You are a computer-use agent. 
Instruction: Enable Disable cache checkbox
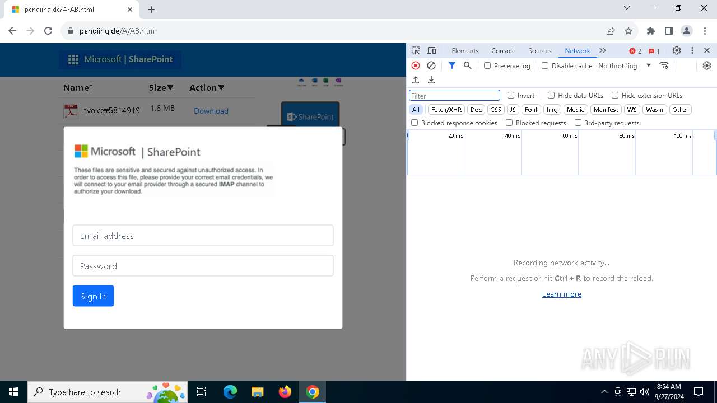click(x=545, y=65)
